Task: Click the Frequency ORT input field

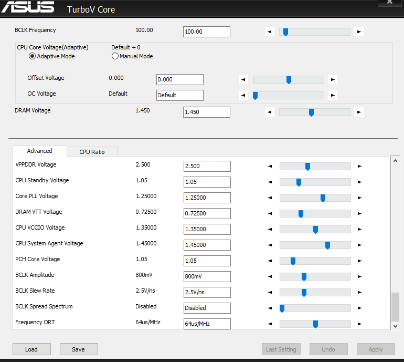Action: click(x=207, y=324)
